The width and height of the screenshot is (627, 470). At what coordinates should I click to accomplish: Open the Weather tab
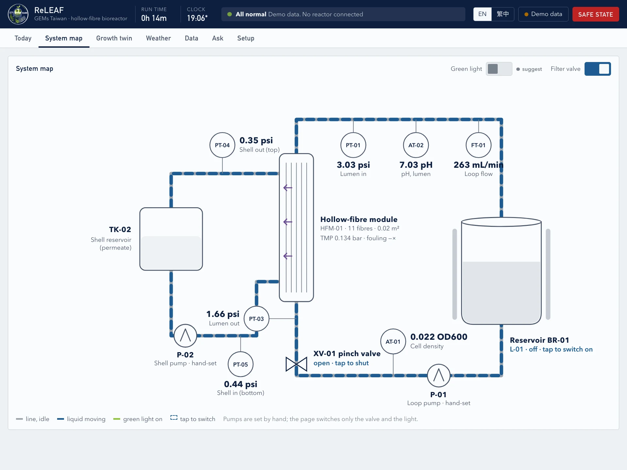(x=158, y=38)
